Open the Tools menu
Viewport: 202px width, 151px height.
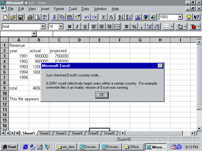(73, 9)
